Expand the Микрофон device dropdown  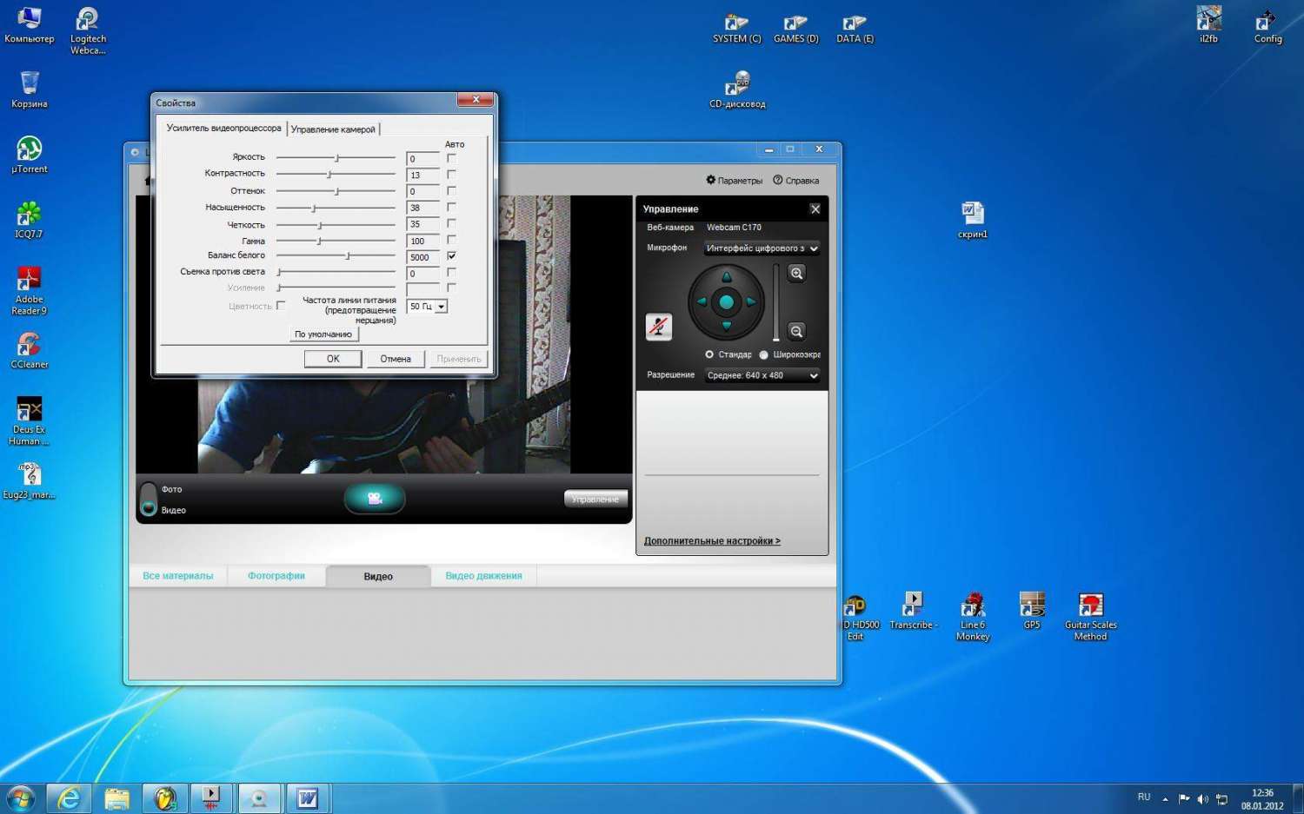point(762,248)
